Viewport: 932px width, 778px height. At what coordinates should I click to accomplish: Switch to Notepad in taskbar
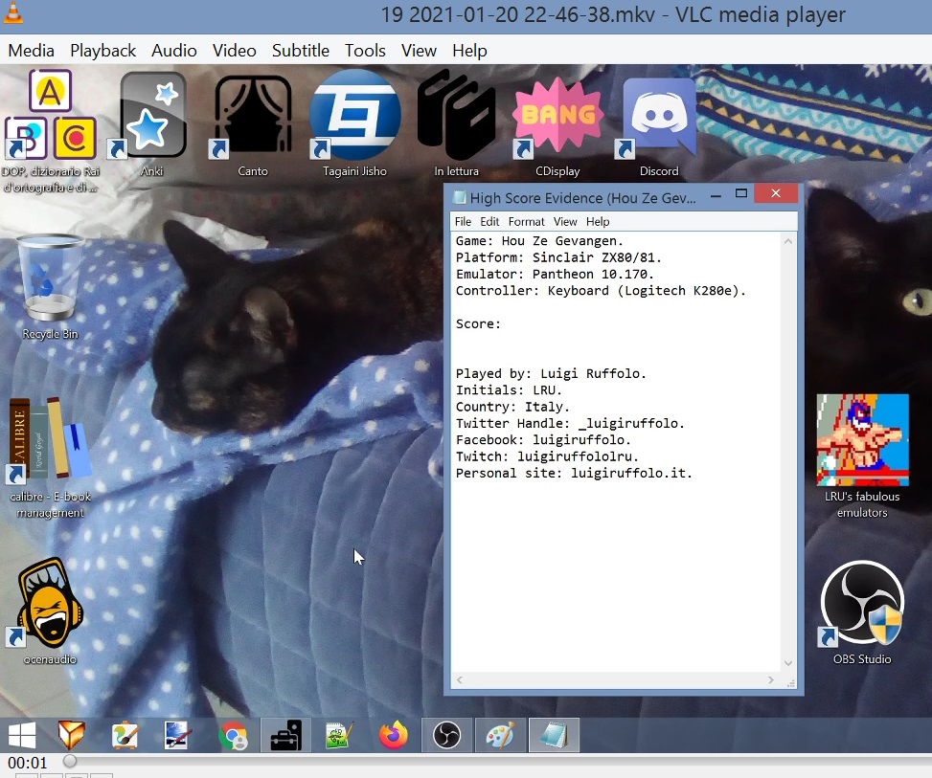point(554,735)
